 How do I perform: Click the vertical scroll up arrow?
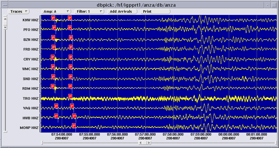(5, 19)
